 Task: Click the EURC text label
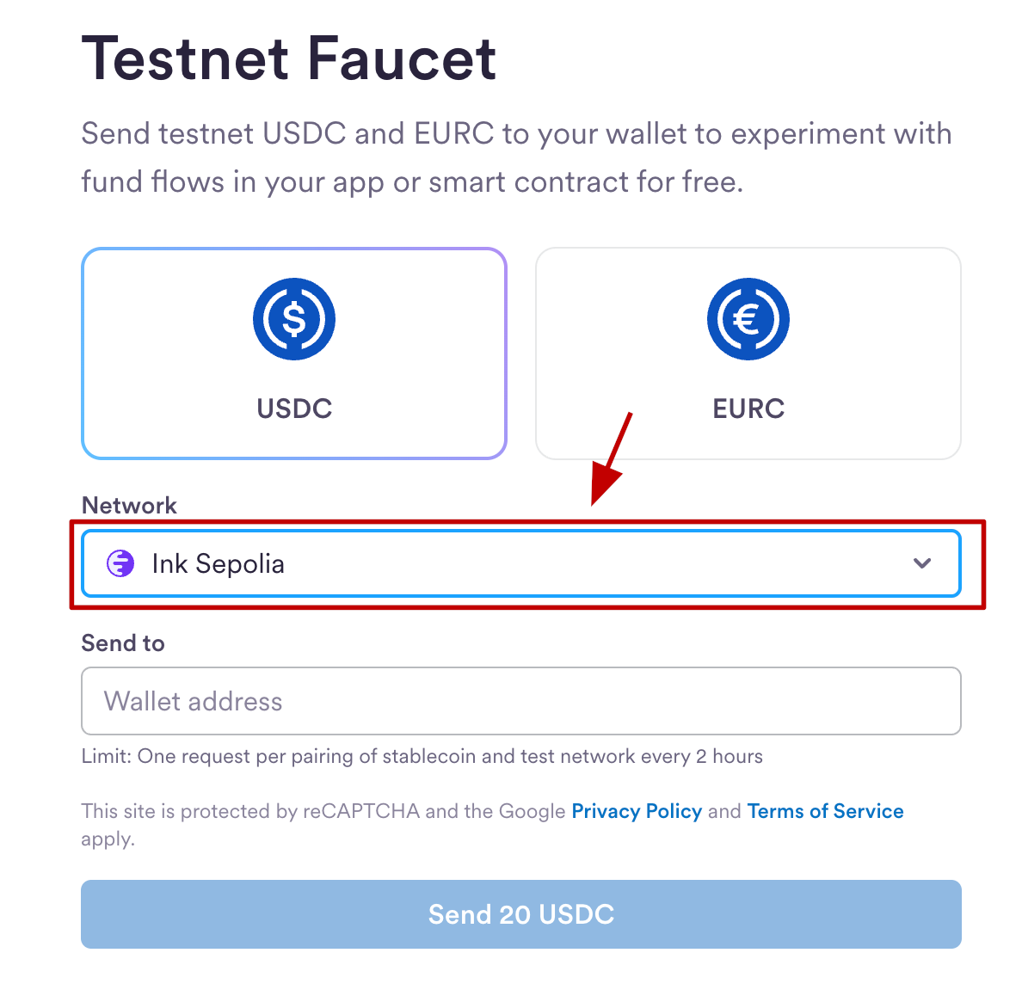(748, 409)
